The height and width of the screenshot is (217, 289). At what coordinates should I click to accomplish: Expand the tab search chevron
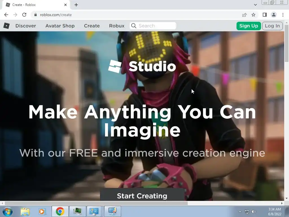255,5
